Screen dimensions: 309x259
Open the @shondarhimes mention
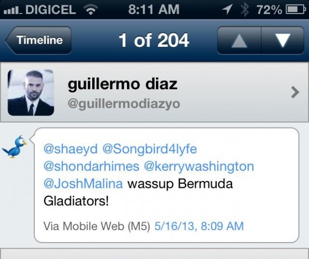point(91,166)
